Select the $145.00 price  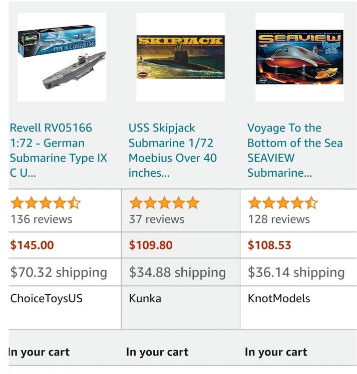[x=32, y=245]
